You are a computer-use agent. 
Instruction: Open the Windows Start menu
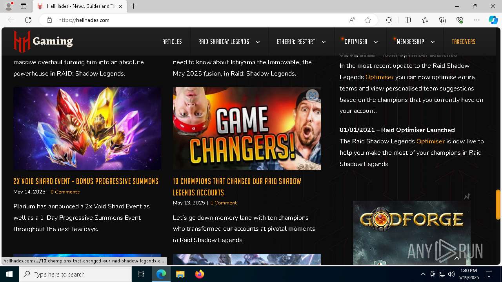pos(9,274)
